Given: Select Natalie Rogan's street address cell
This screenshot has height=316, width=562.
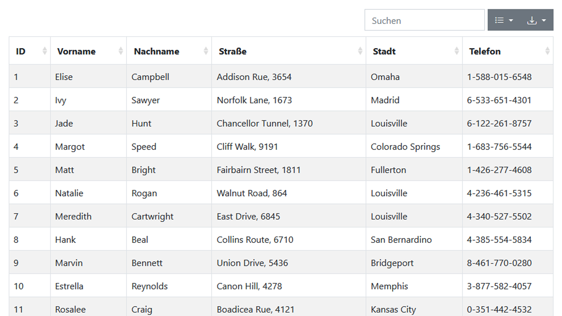Looking at the screenshot, I should [252, 193].
